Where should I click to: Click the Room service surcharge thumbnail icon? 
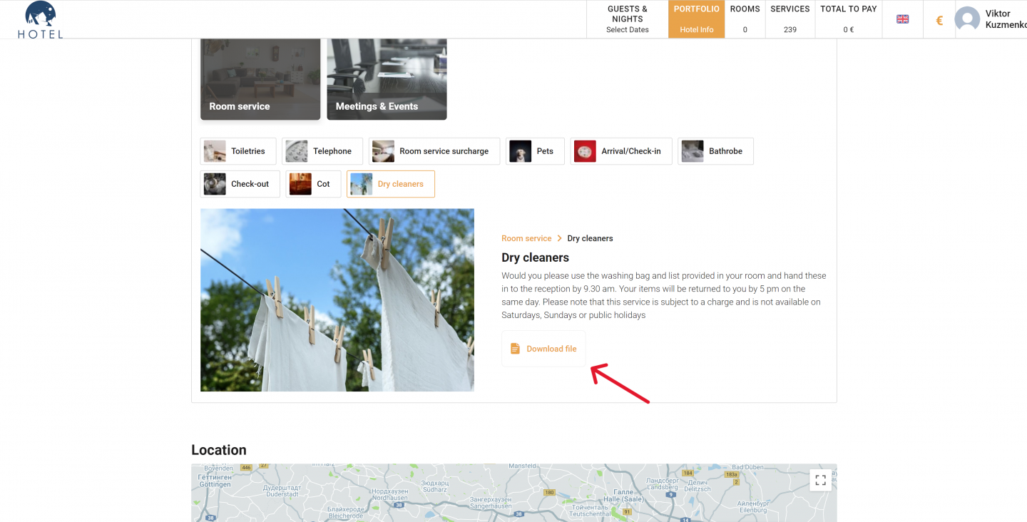[x=383, y=151]
